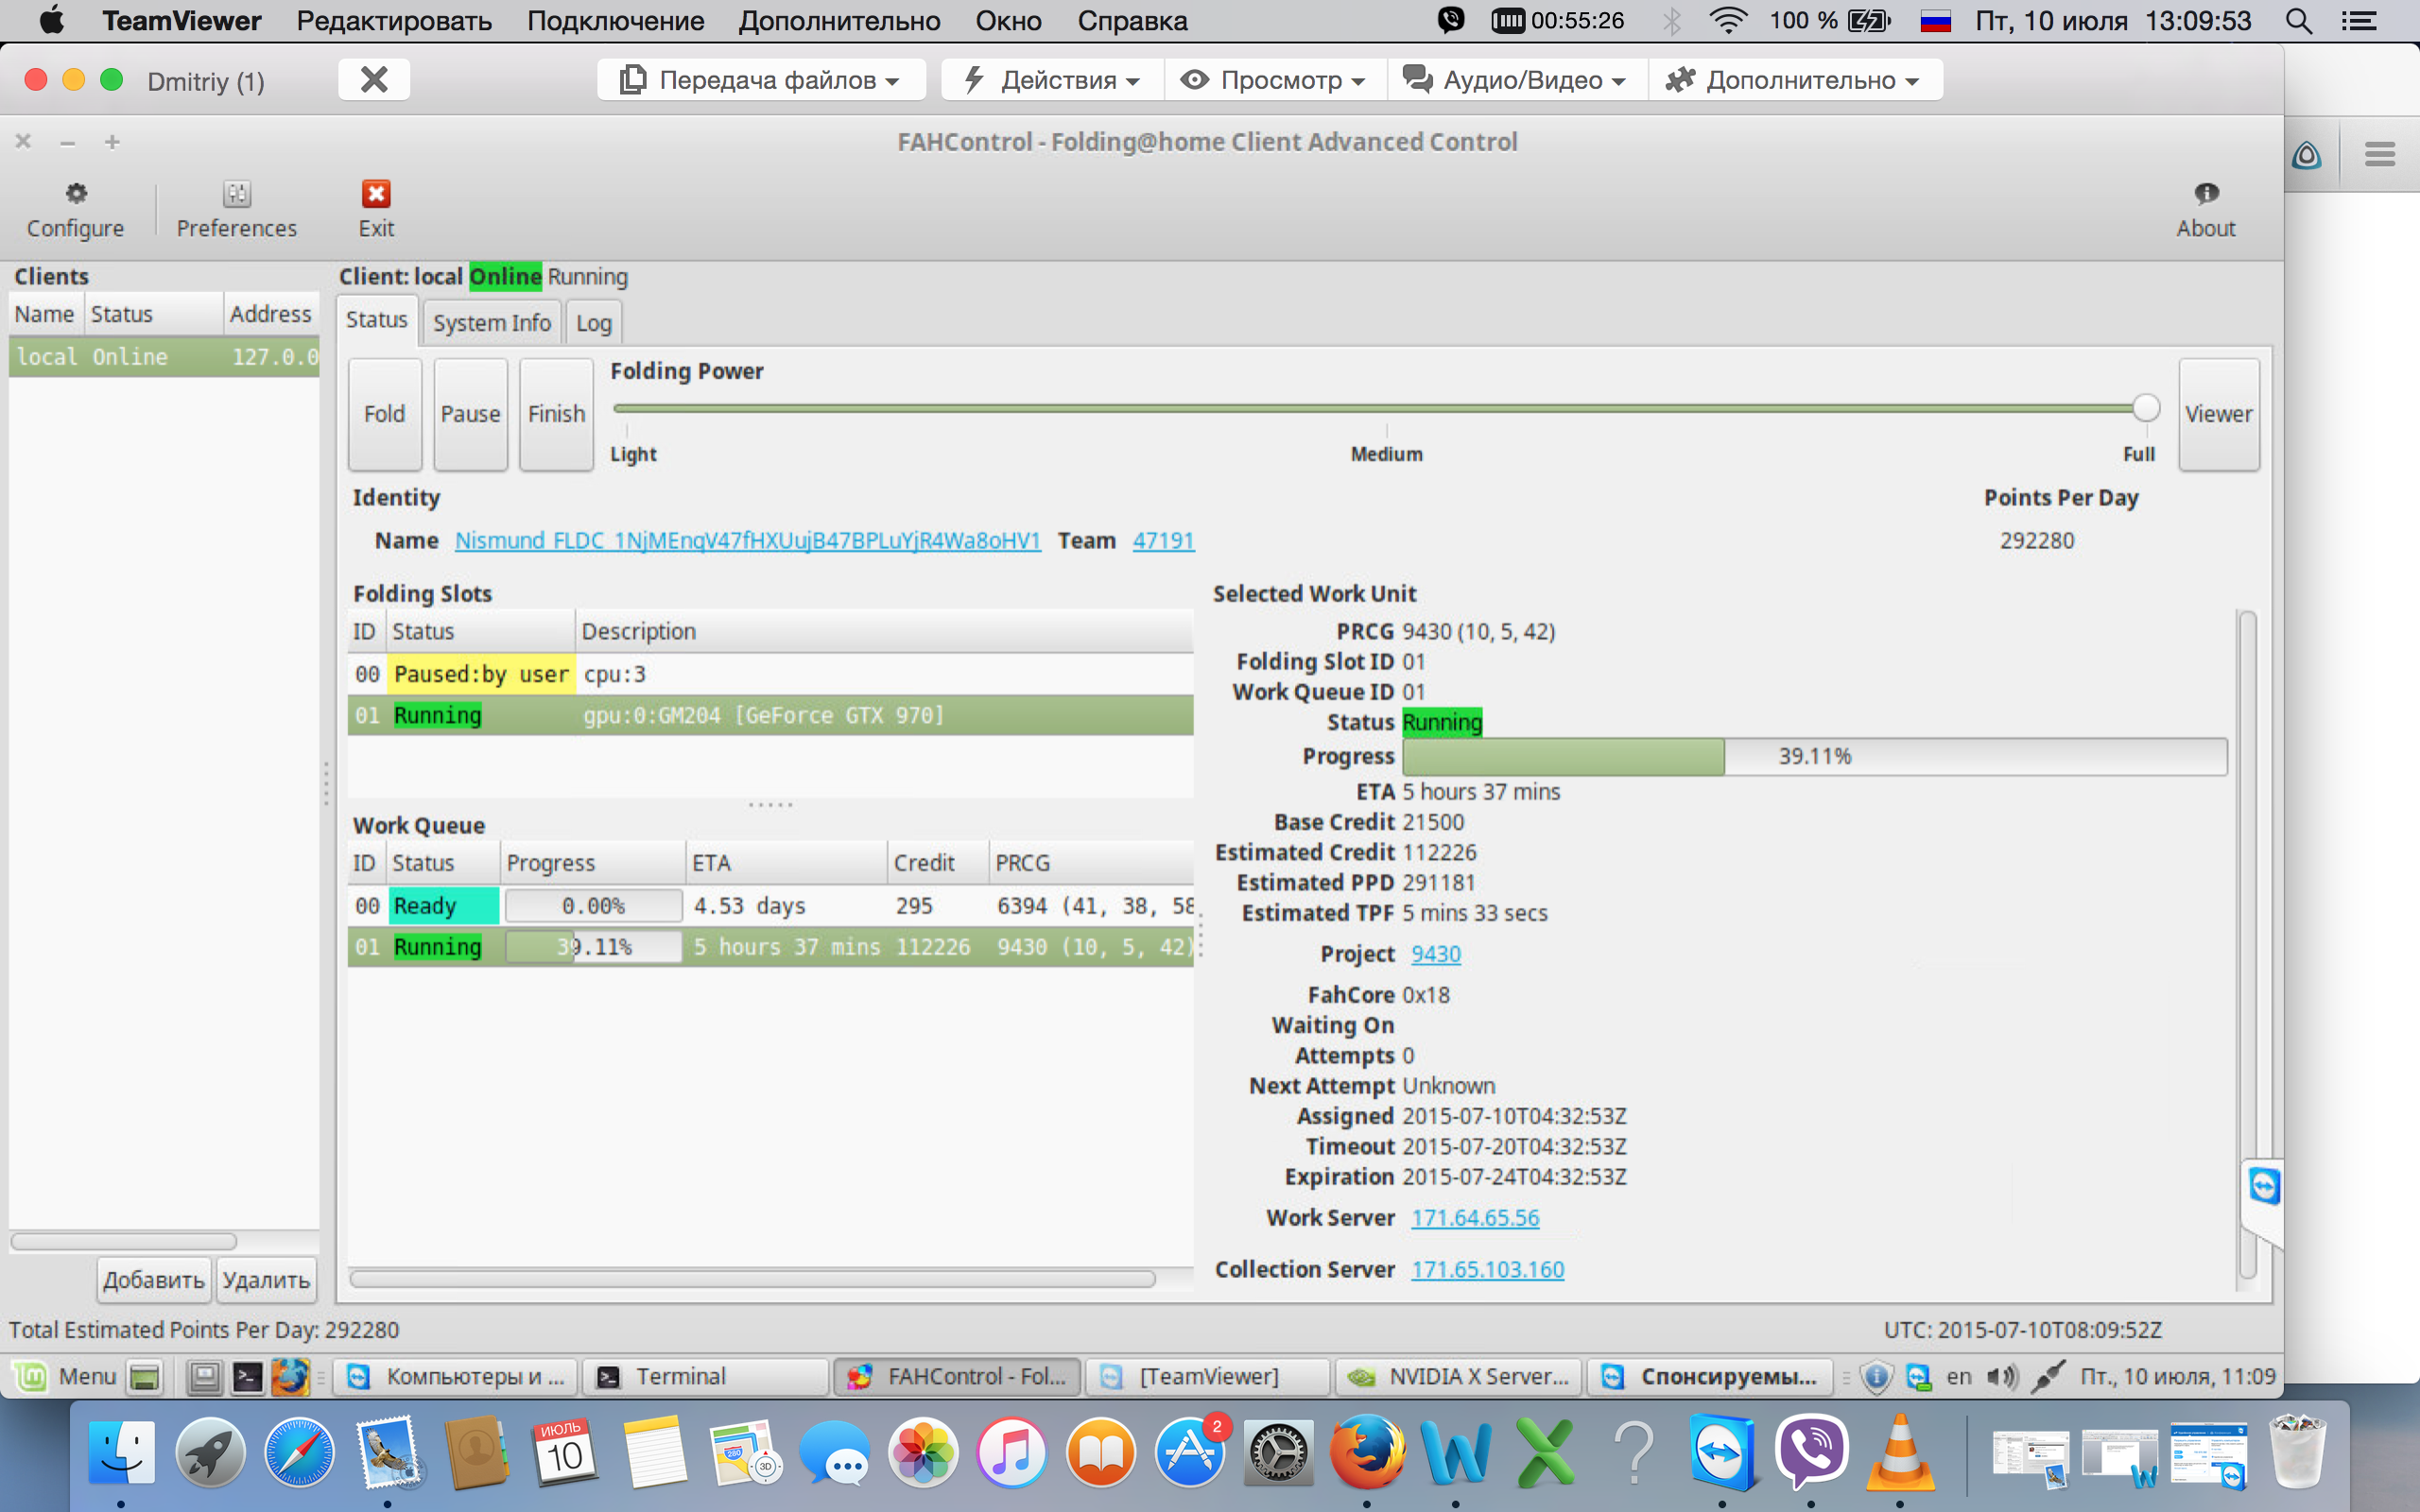Viewport: 2420px width, 1512px height.
Task: Open the Preferences toolbar icon
Action: 237,194
